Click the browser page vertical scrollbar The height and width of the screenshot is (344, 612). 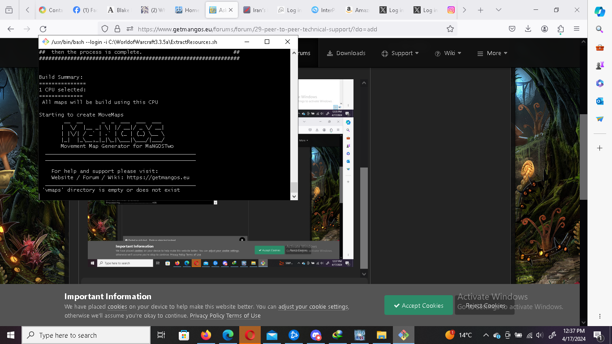click(x=583, y=157)
